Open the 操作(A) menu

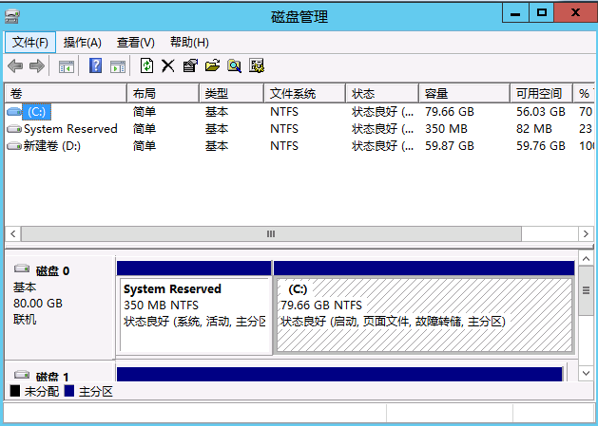tap(83, 43)
